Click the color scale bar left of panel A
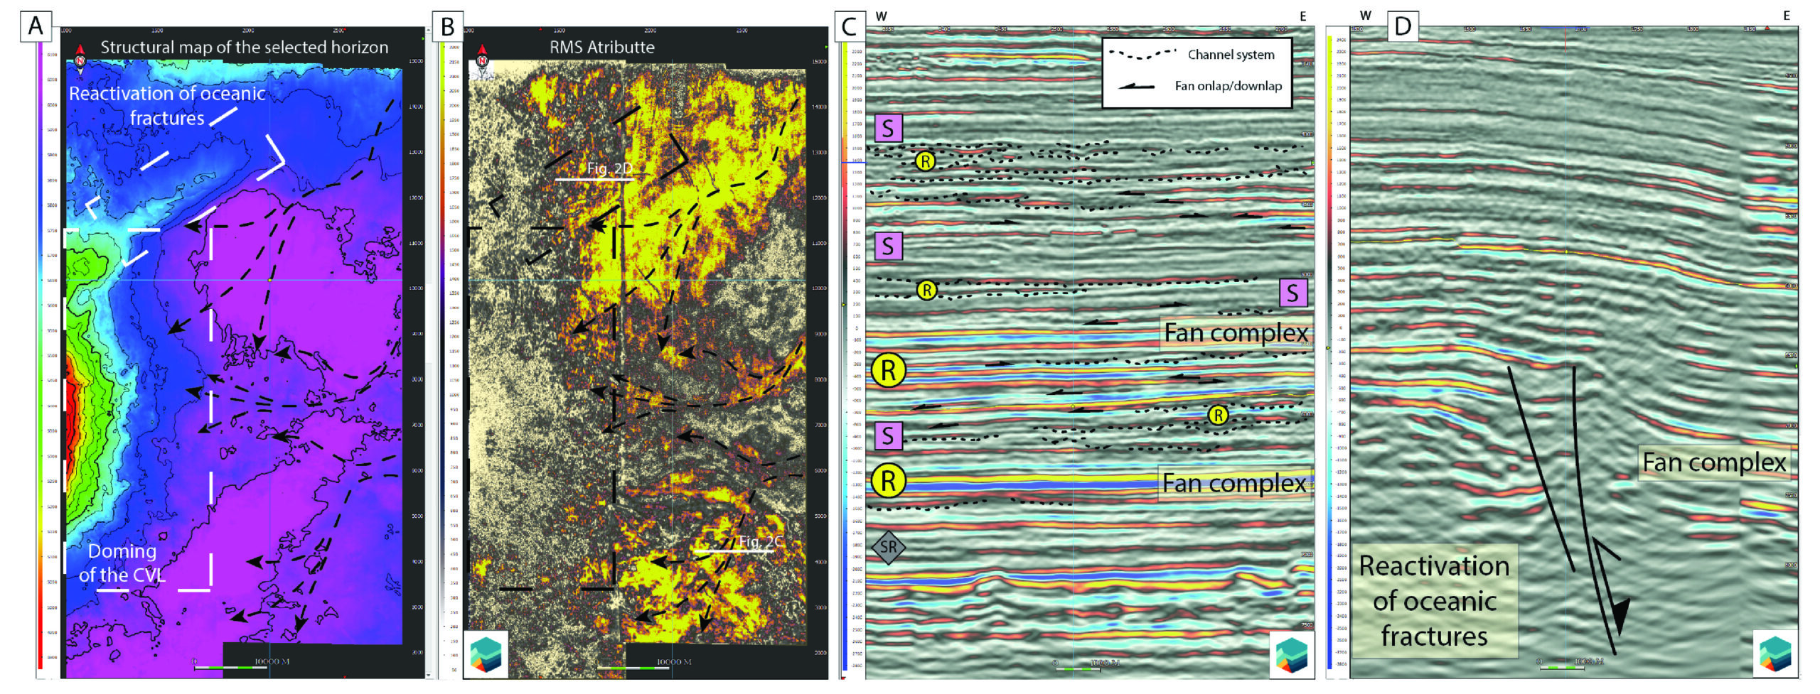 click(41, 355)
